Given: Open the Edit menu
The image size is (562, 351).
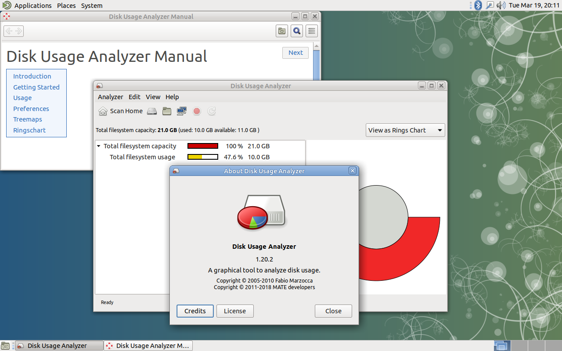Looking at the screenshot, I should [x=134, y=97].
